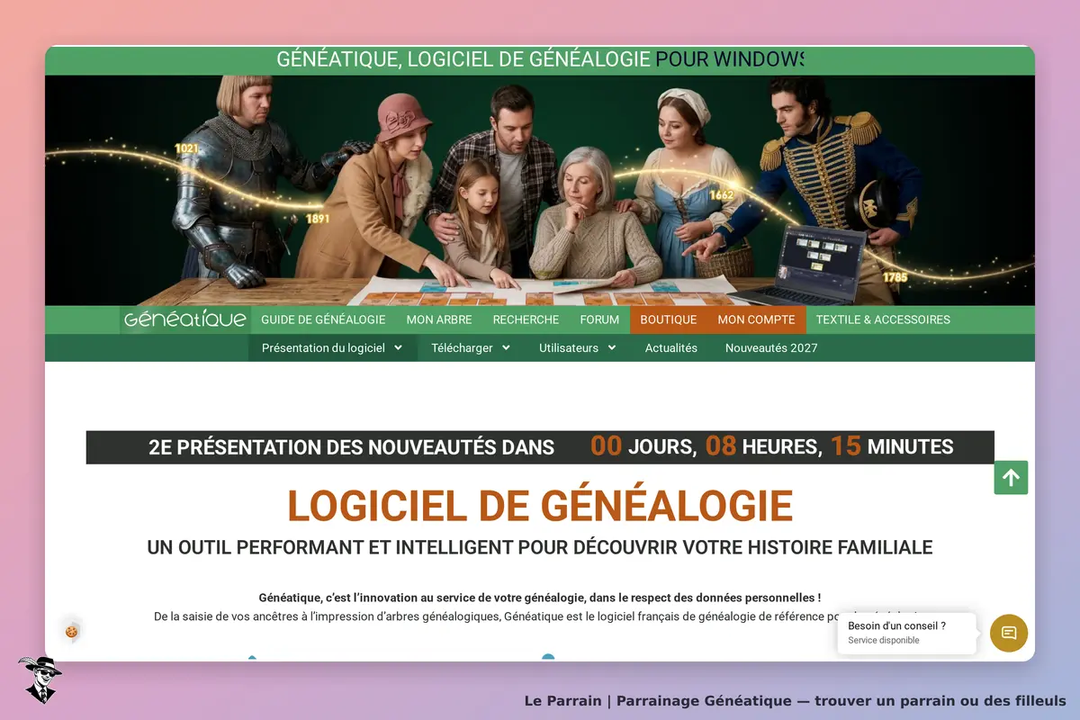Open the Recherche section
Viewport: 1080px width, 720px height.
(526, 319)
